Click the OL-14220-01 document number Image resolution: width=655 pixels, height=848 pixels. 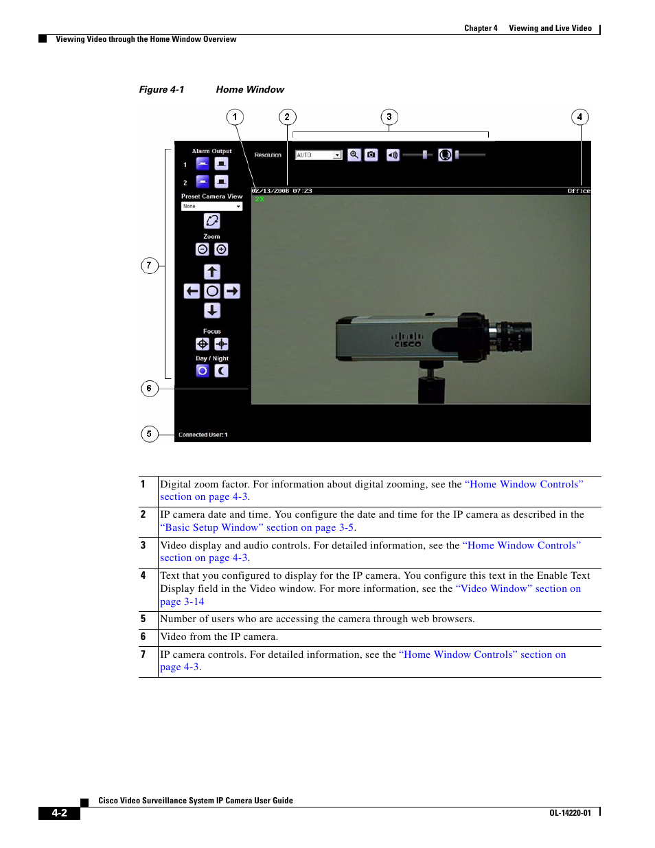click(570, 813)
